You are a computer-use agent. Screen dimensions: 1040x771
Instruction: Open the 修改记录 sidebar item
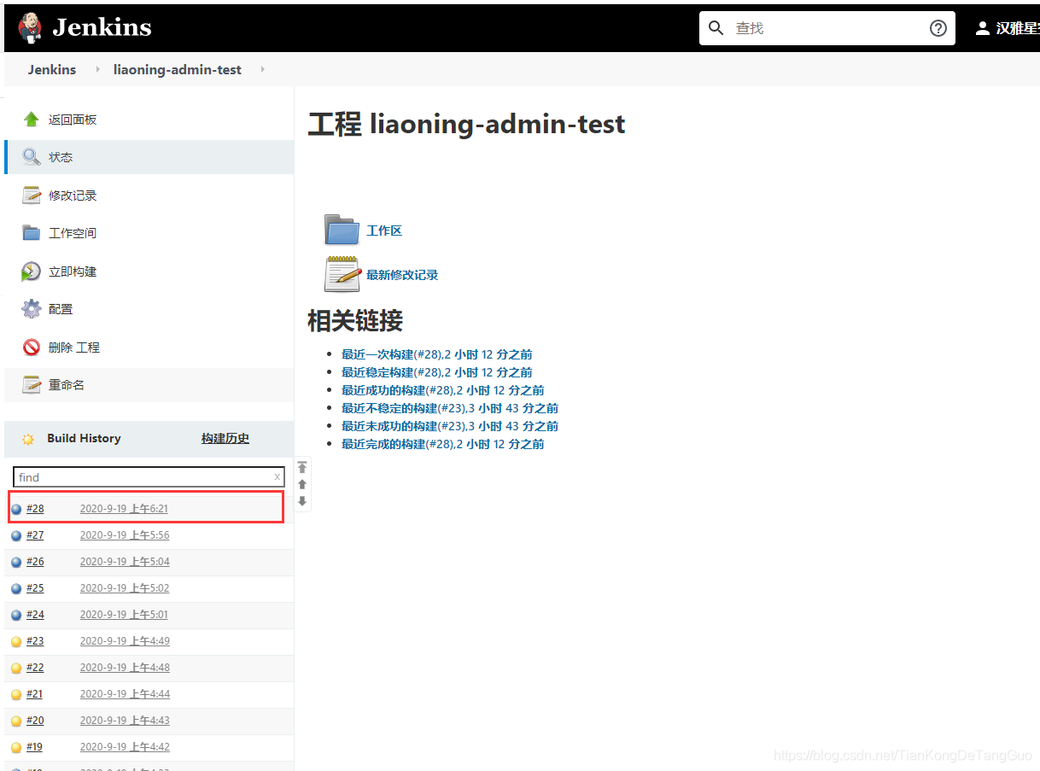pyautogui.click(x=73, y=196)
